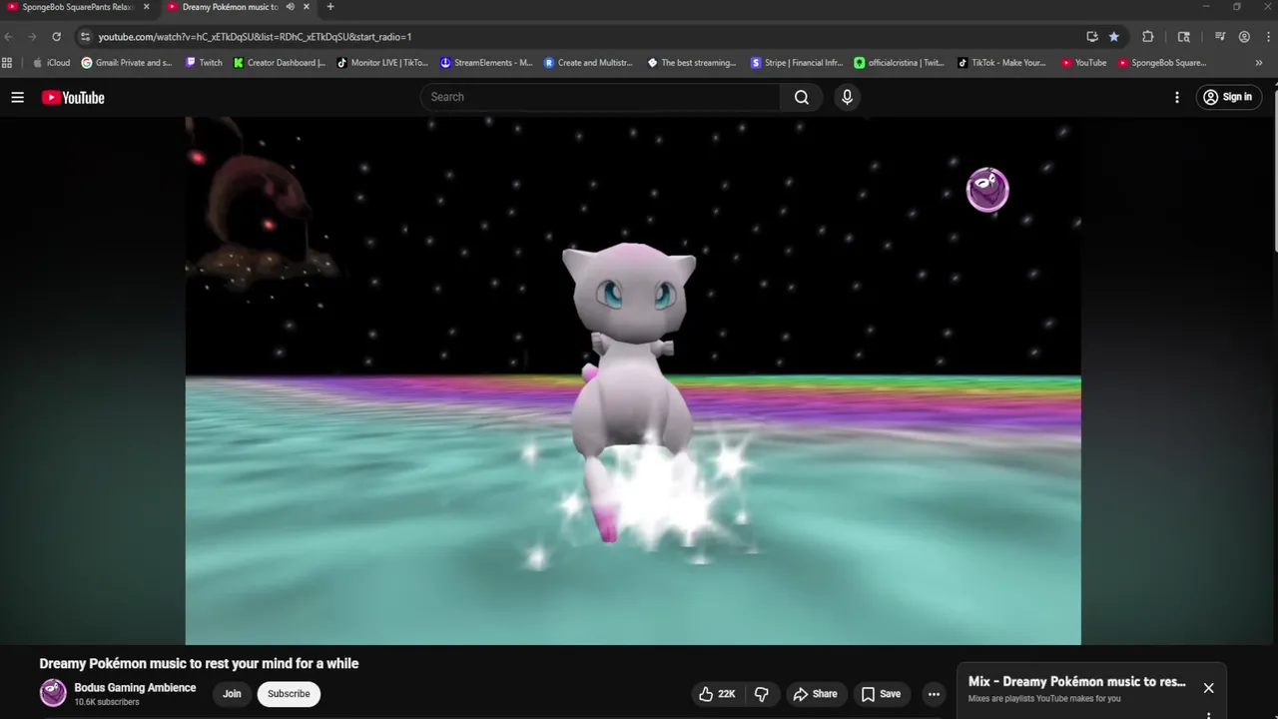Open the SpongeBob Square bookmark

(x=1163, y=63)
